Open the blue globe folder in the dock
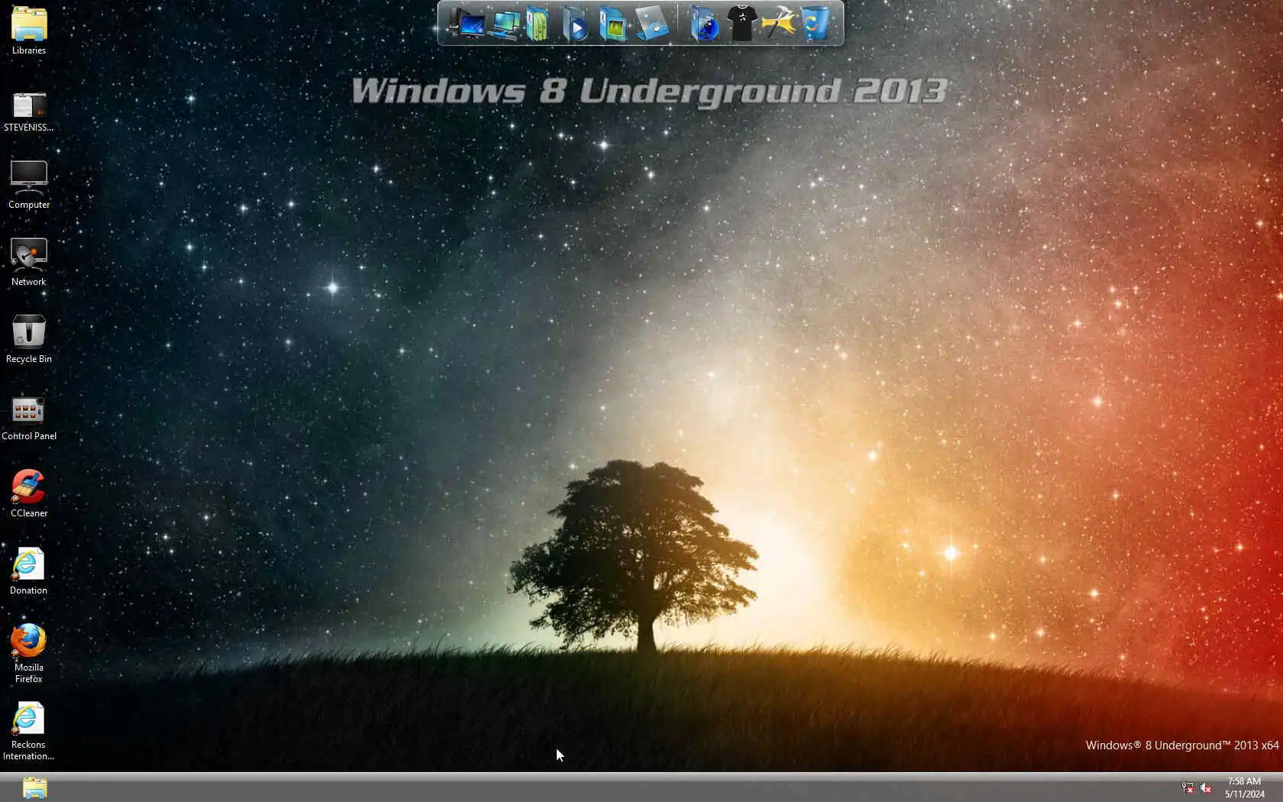1283x802 pixels. (704, 24)
